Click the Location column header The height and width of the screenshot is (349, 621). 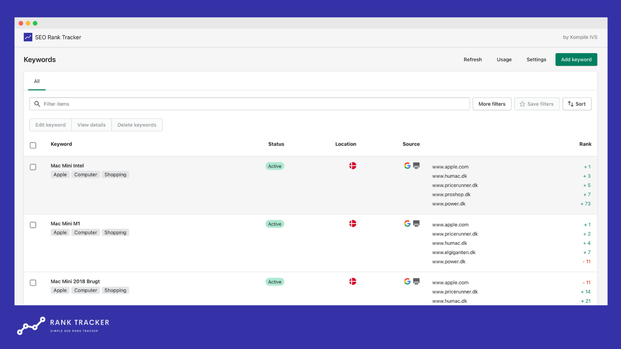346,144
